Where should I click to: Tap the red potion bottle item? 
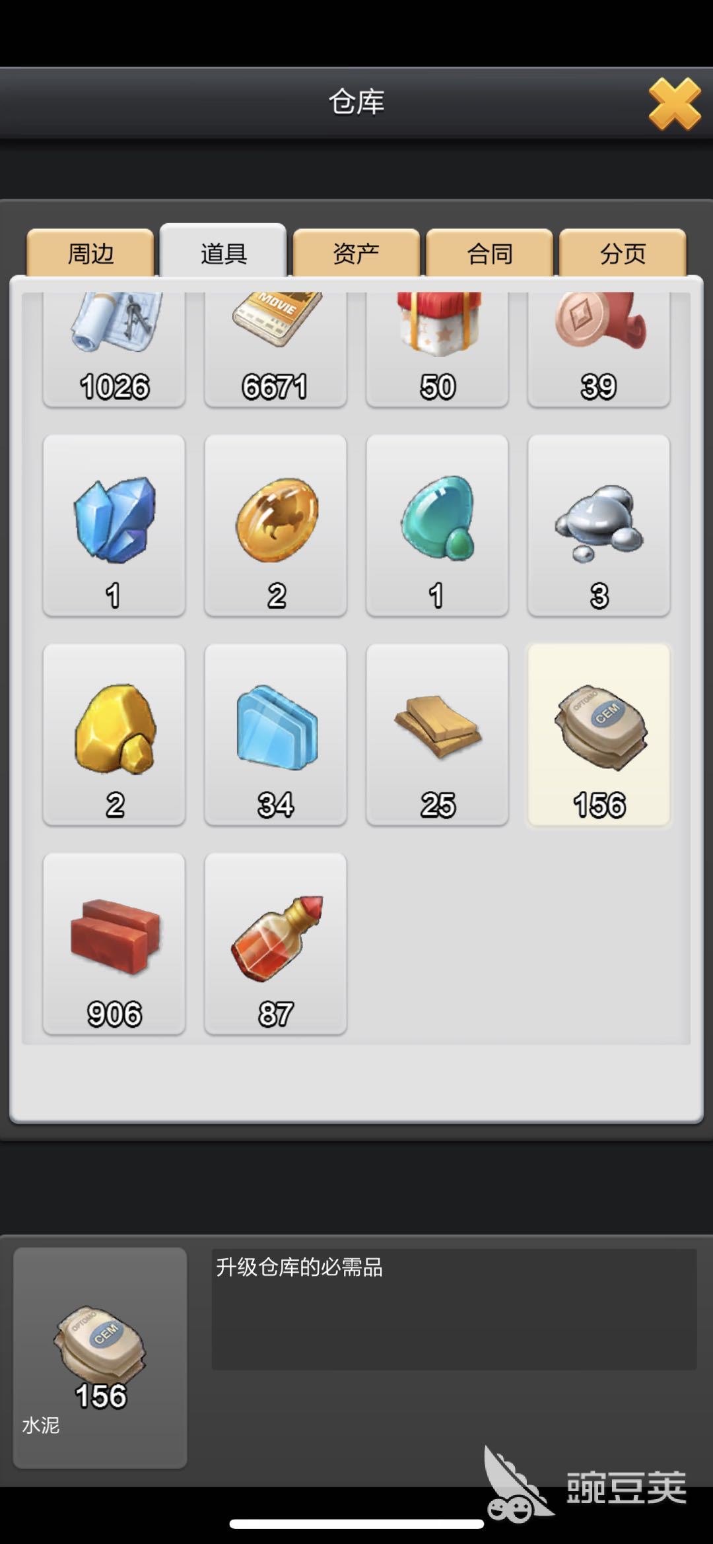(275, 944)
